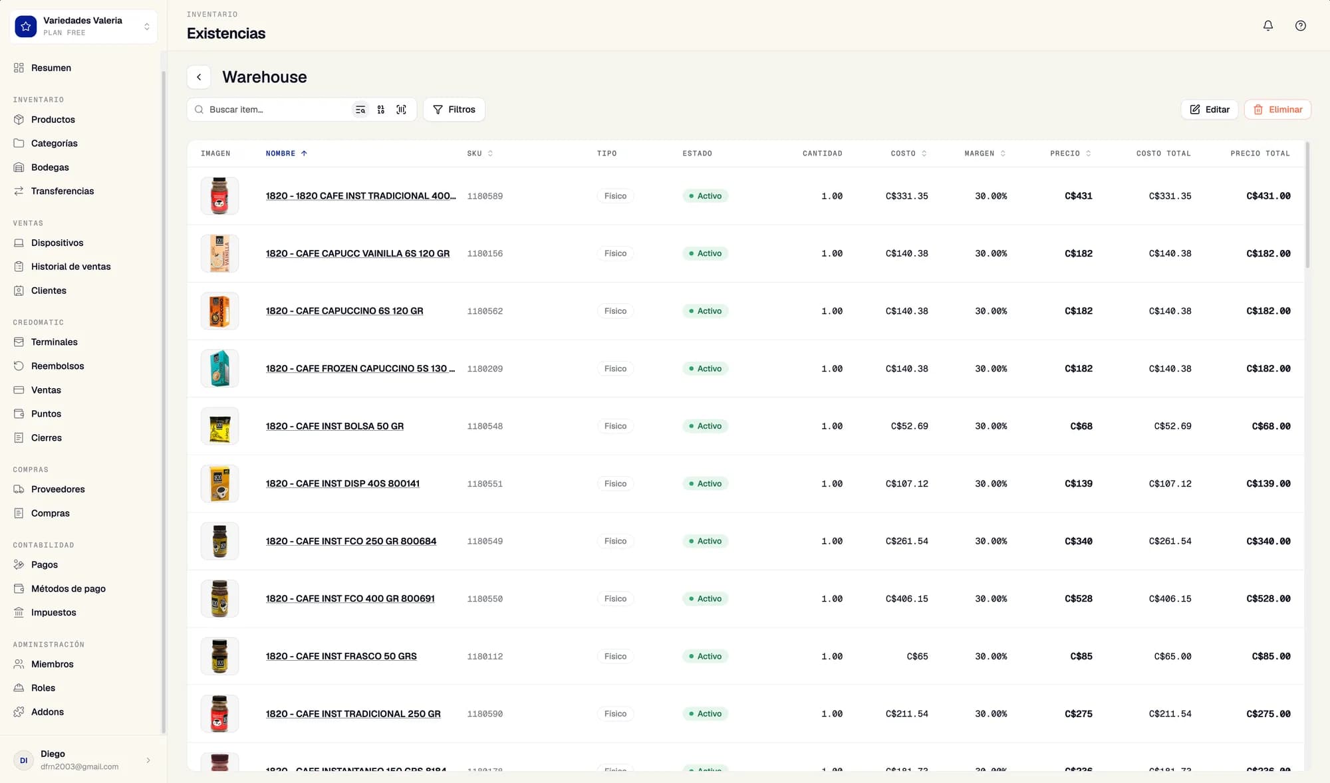Screen dimensions: 1330x783
Task: Open the 1820 - CAFE INST BOLSA 50 GR link
Action: coord(334,426)
